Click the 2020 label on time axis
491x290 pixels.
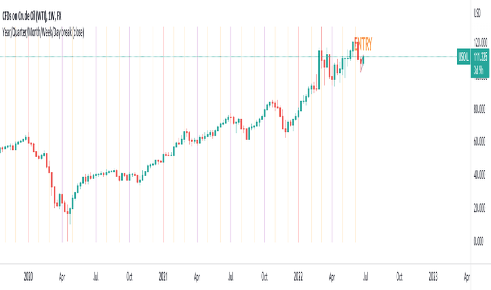[28, 277]
